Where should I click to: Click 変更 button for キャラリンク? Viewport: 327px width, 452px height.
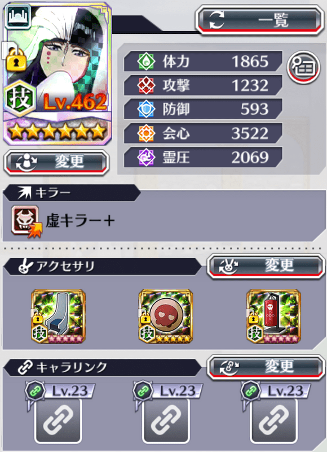pos(266,368)
